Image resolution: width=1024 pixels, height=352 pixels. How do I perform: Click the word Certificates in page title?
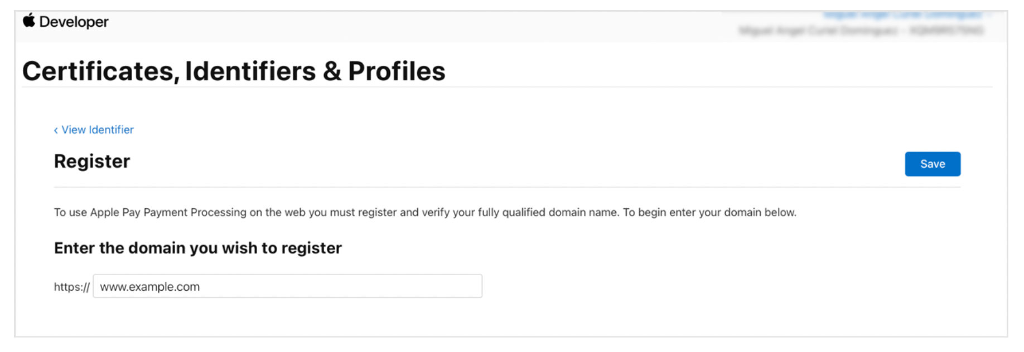tap(98, 71)
